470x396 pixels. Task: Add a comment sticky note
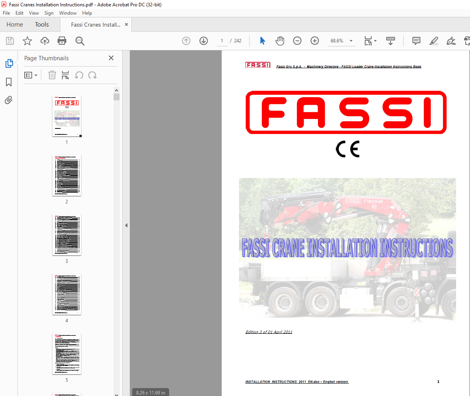[416, 41]
